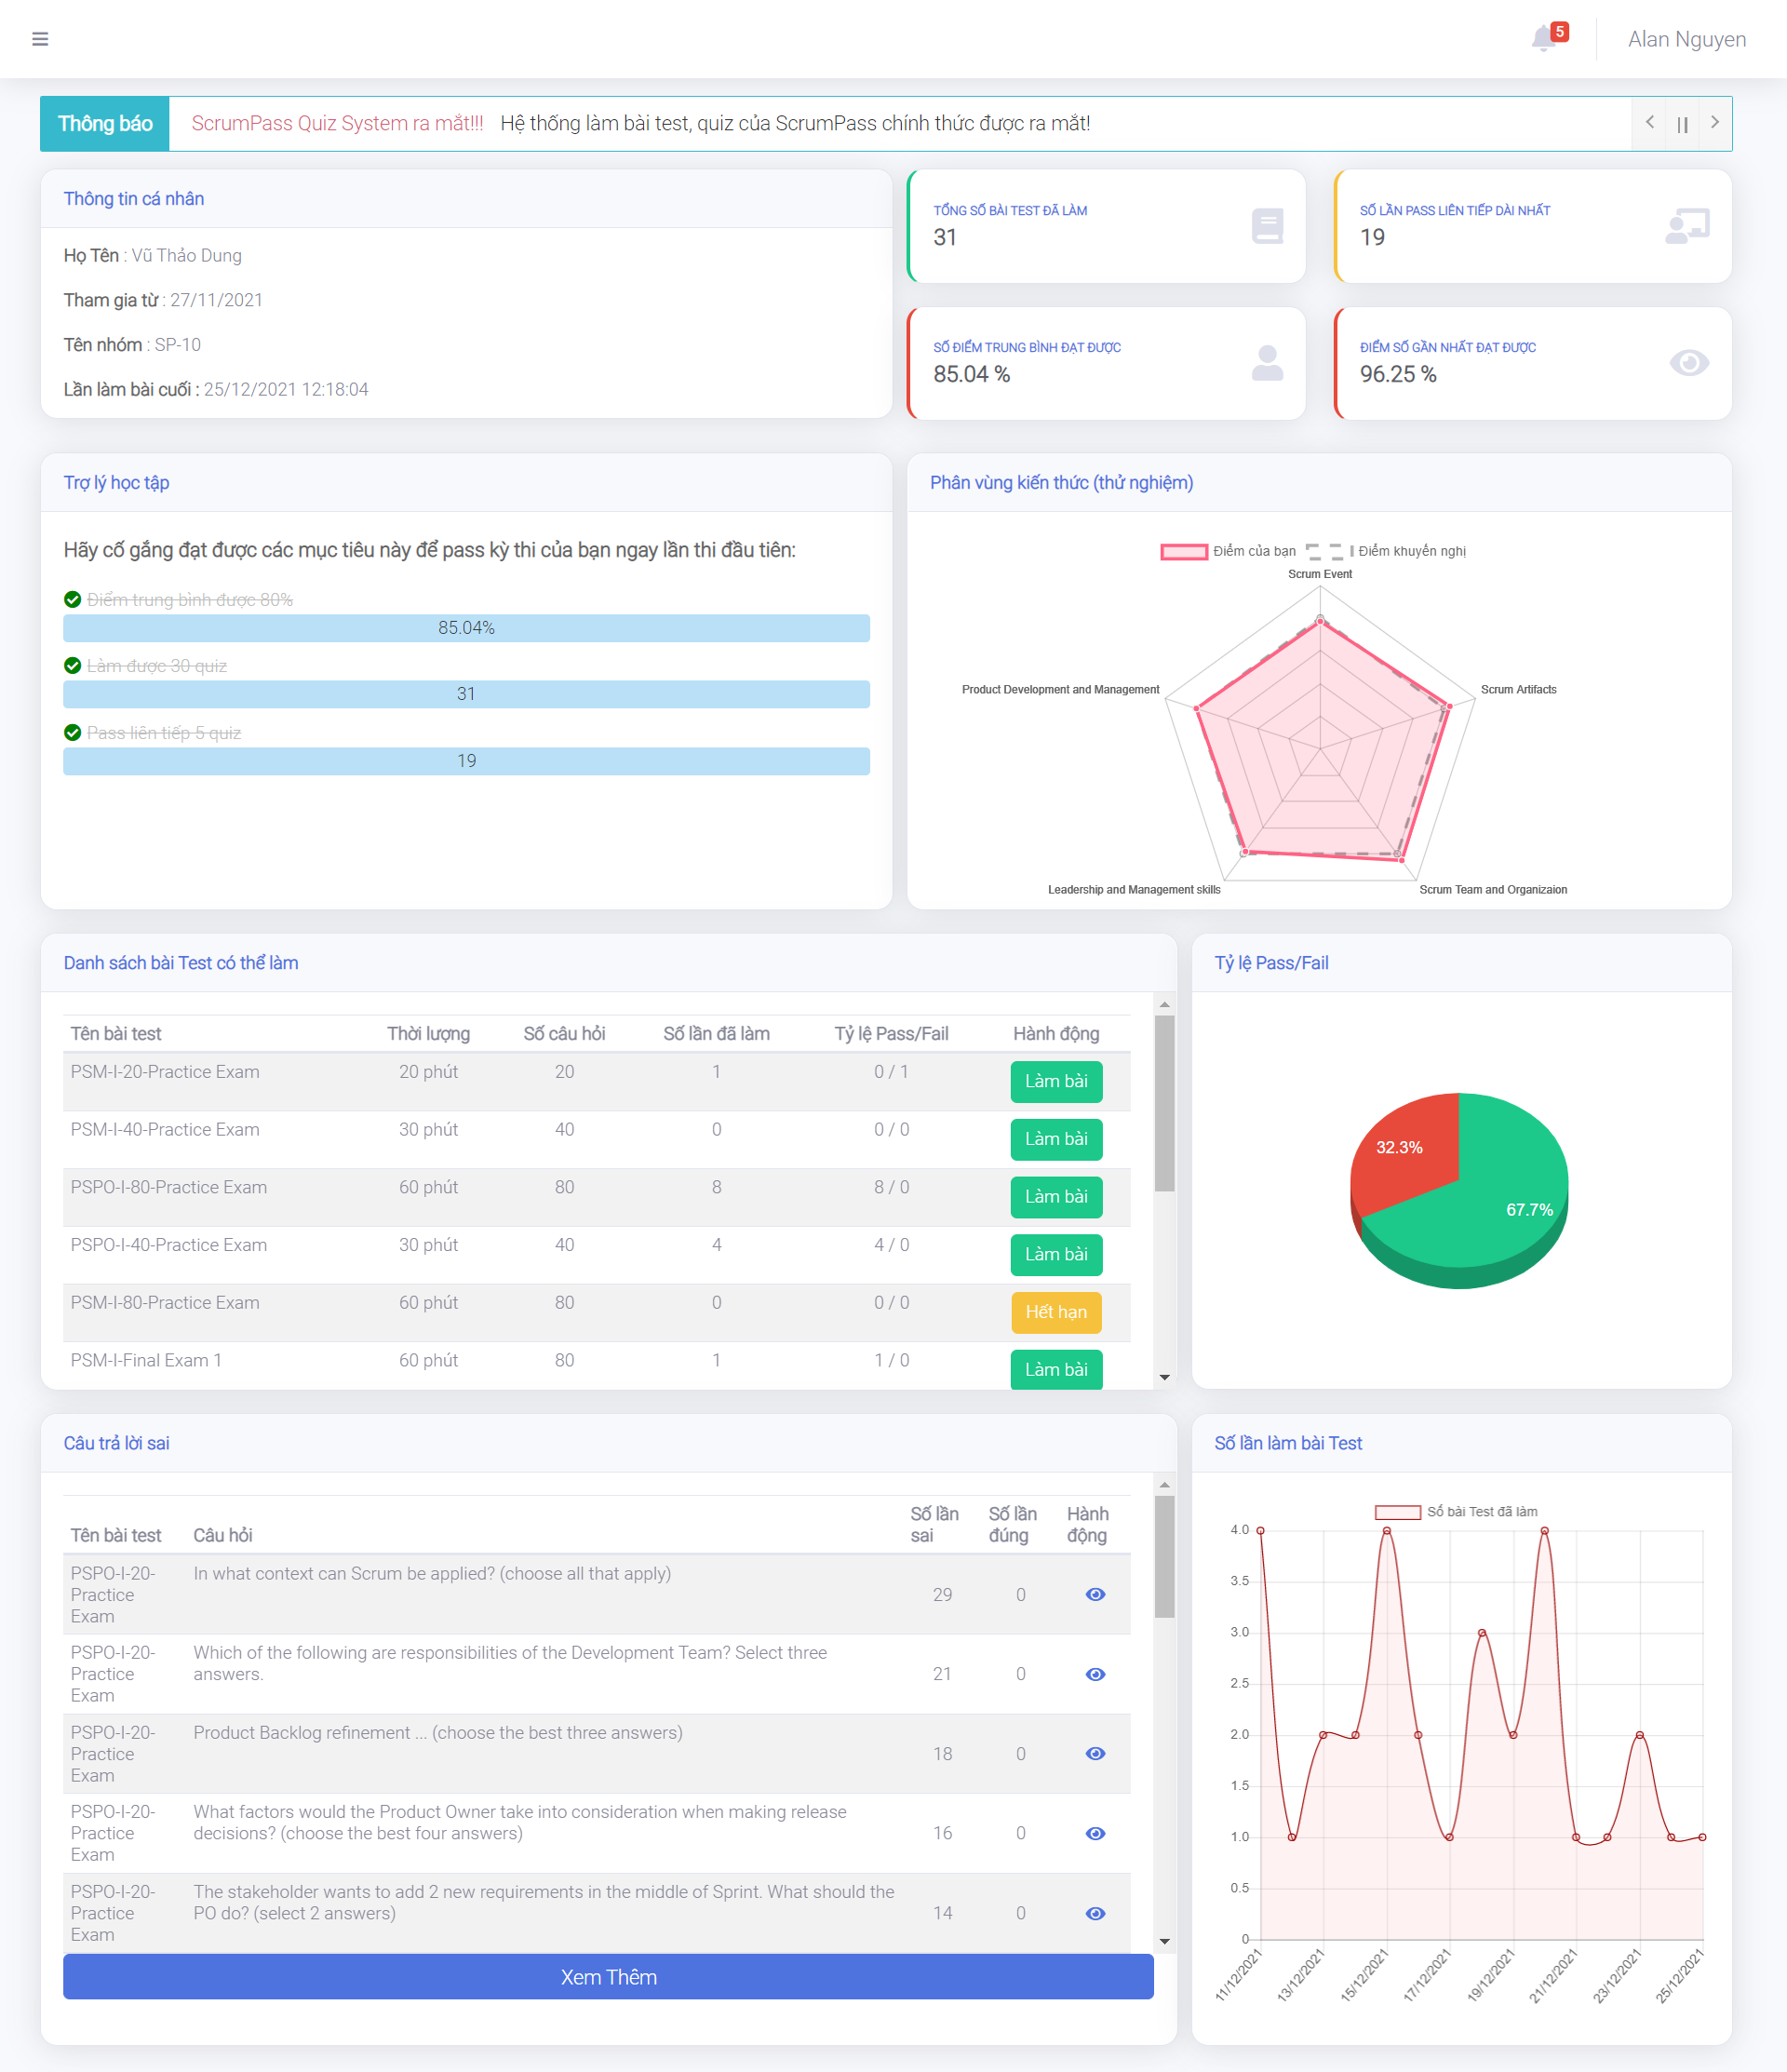Toggle Số bài Test đã làm chart legend
1787x2072 pixels.
(x=1456, y=1512)
